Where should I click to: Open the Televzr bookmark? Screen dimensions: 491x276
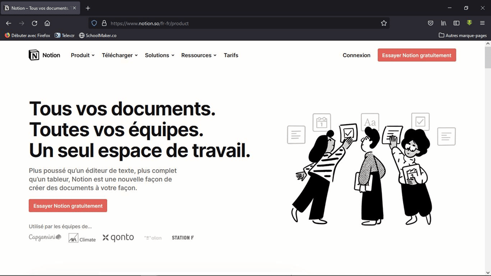(65, 36)
